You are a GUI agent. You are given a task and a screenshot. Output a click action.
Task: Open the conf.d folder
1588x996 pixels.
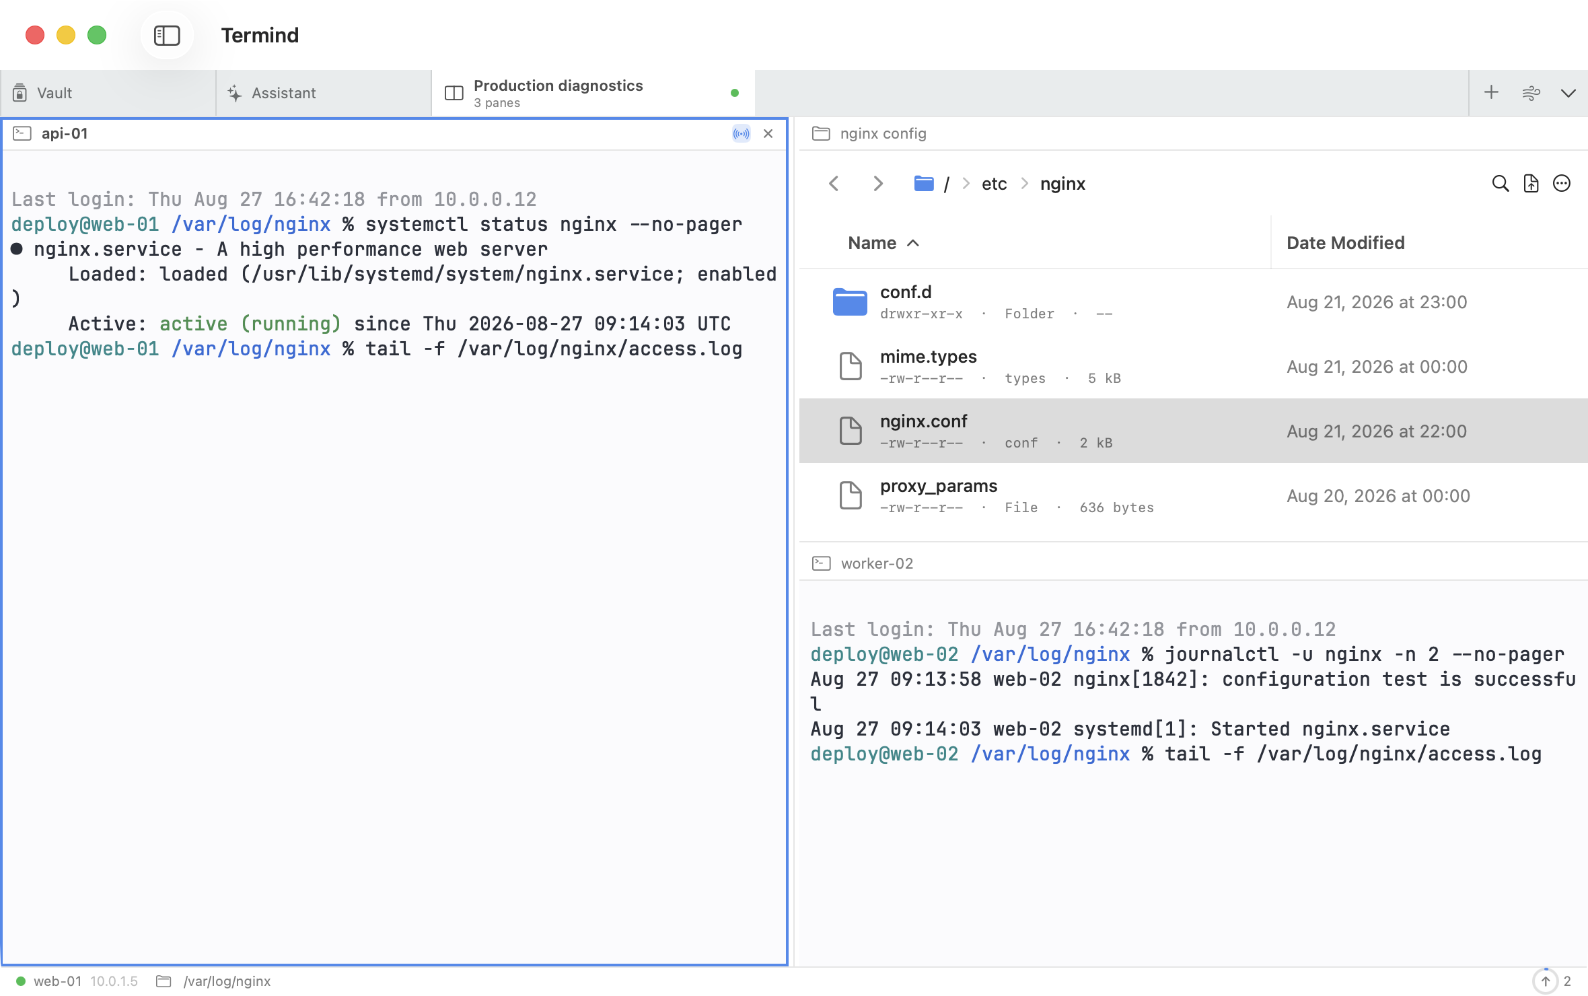tap(1193, 302)
